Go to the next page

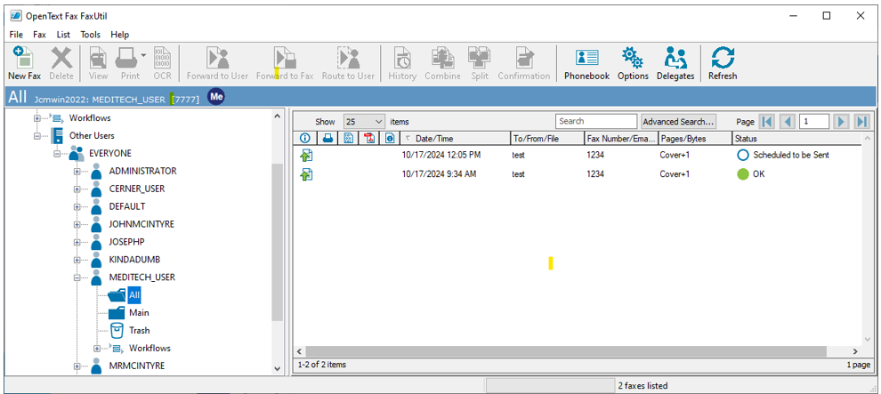point(841,121)
